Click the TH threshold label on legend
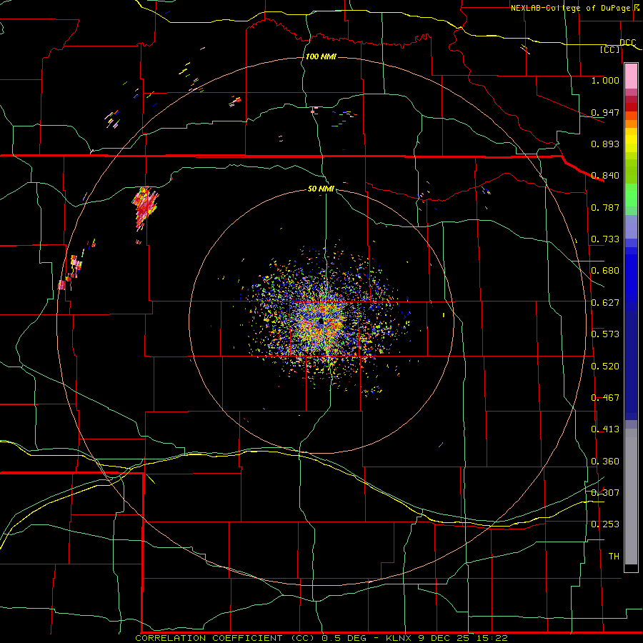The width and height of the screenshot is (643, 643). coord(614,557)
